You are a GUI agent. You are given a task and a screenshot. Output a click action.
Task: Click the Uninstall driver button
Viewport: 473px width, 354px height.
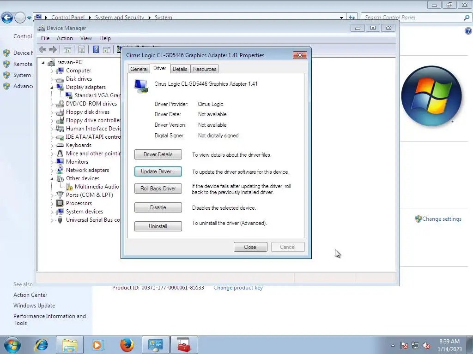click(158, 226)
